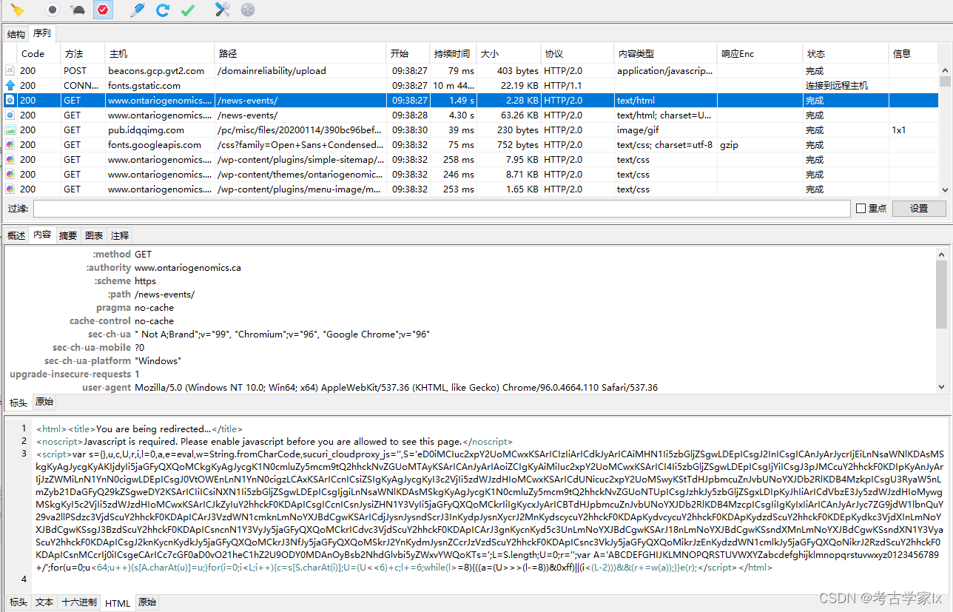Sort by the 持续时间 (Duration) column header
Screen dimensions: 953x612
tap(453, 53)
